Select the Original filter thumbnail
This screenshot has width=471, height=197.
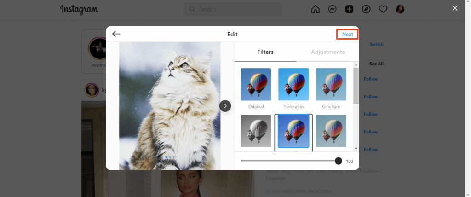(256, 84)
